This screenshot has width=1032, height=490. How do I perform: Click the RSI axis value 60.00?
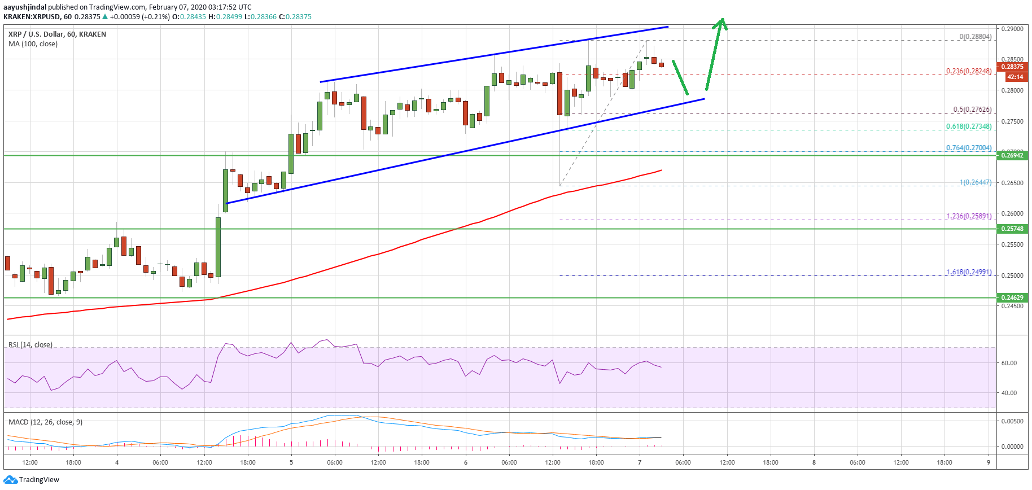[x=1009, y=363]
